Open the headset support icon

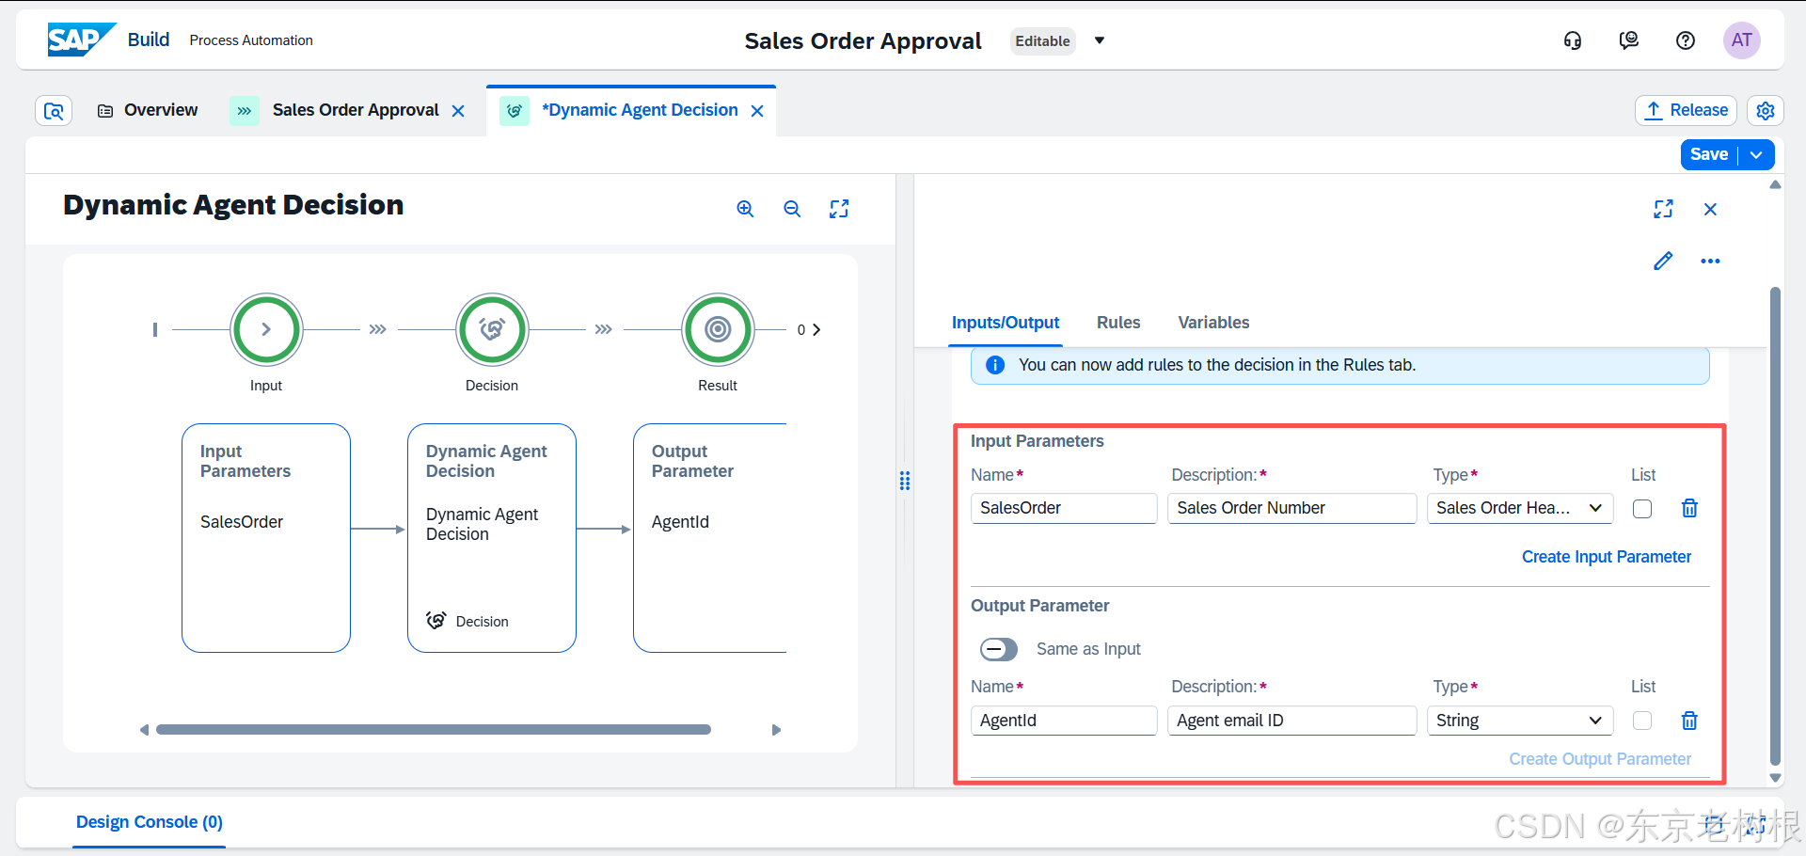1573,40
